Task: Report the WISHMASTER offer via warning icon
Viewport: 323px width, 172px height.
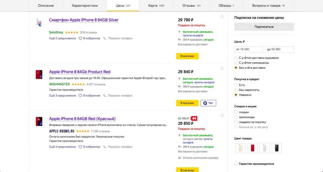Action: [222, 68]
